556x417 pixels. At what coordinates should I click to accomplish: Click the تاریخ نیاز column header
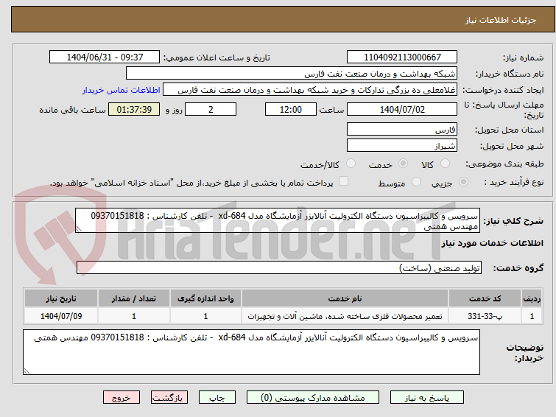click(61, 298)
